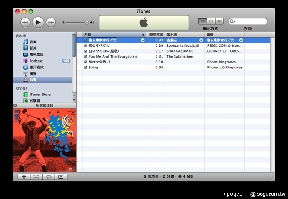The height and width of the screenshot is (199, 288).
Task: Uncheck the 君のすべてに track checkbox
Action: click(x=85, y=45)
